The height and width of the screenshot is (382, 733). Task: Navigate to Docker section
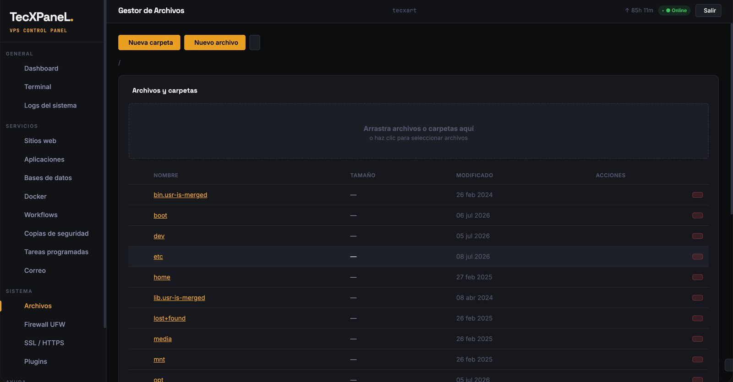click(35, 196)
